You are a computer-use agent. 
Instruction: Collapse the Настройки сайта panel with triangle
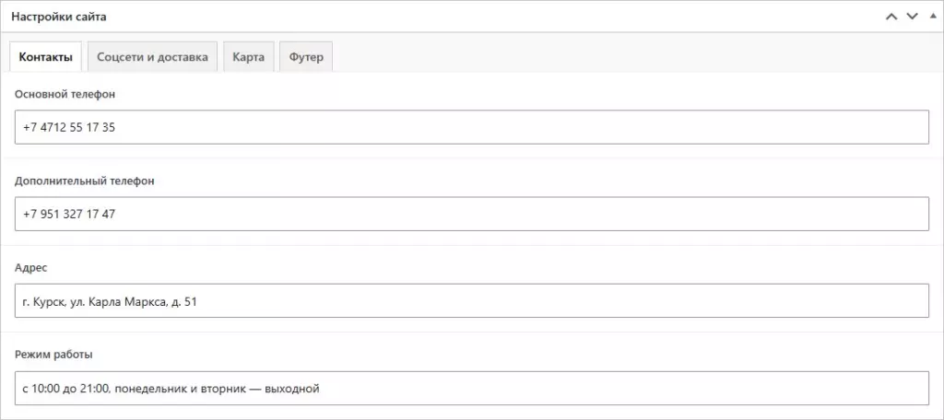pyautogui.click(x=933, y=17)
